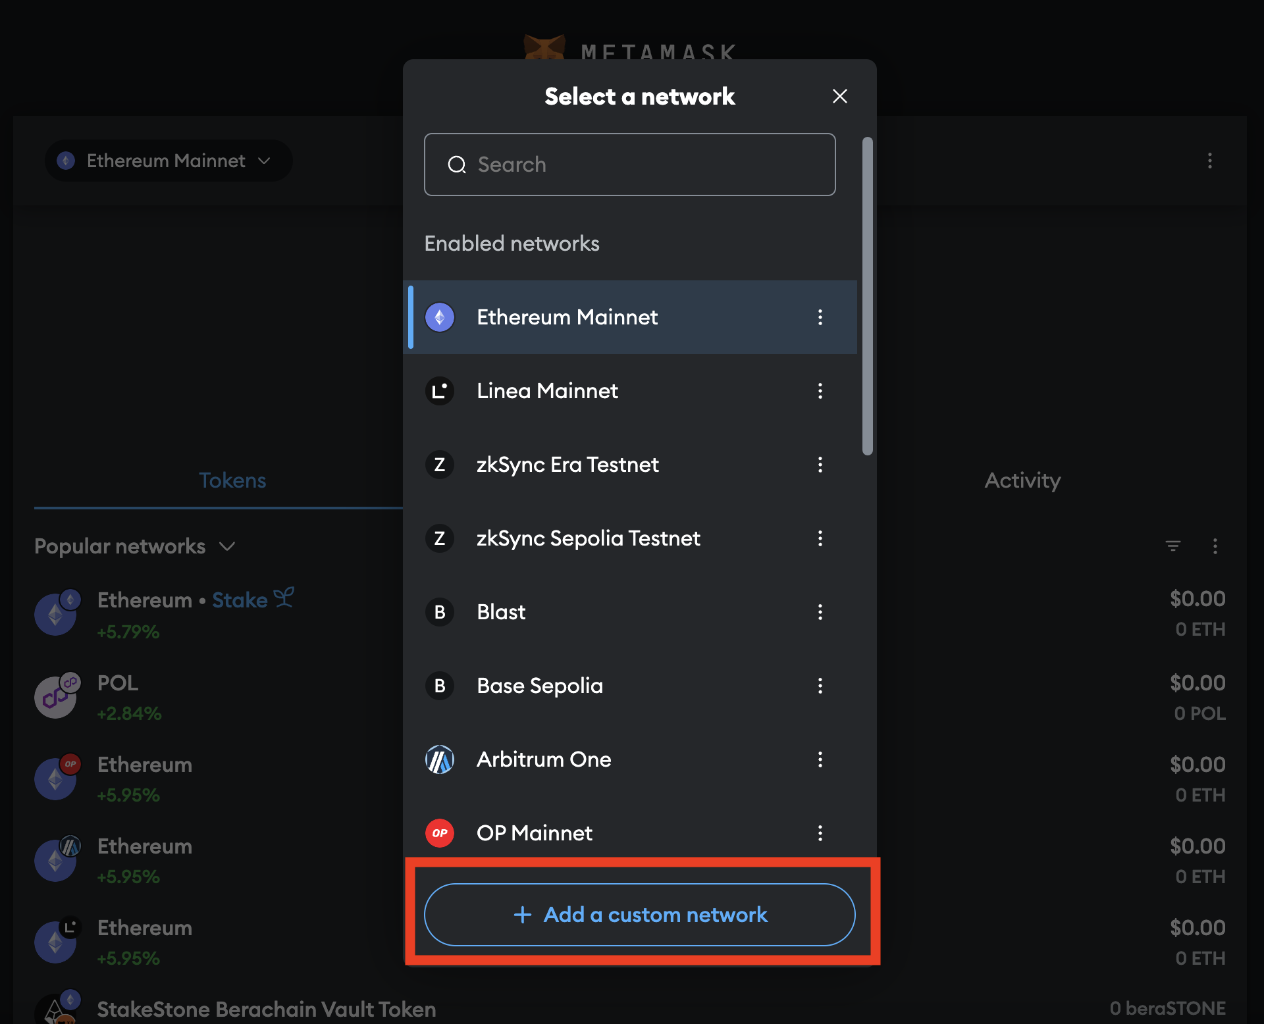The height and width of the screenshot is (1024, 1264).
Task: Select the Ethereum Mainnet network icon
Action: pyautogui.click(x=440, y=317)
